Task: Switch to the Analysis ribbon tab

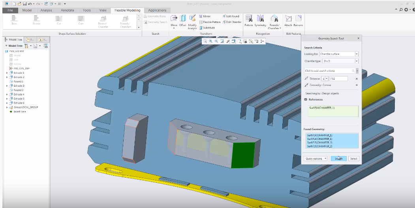Action: click(46, 10)
